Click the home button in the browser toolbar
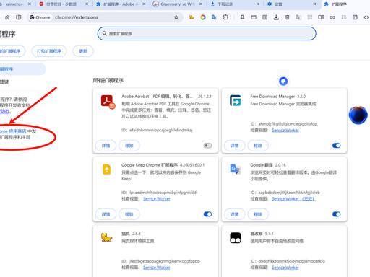 pos(7,17)
